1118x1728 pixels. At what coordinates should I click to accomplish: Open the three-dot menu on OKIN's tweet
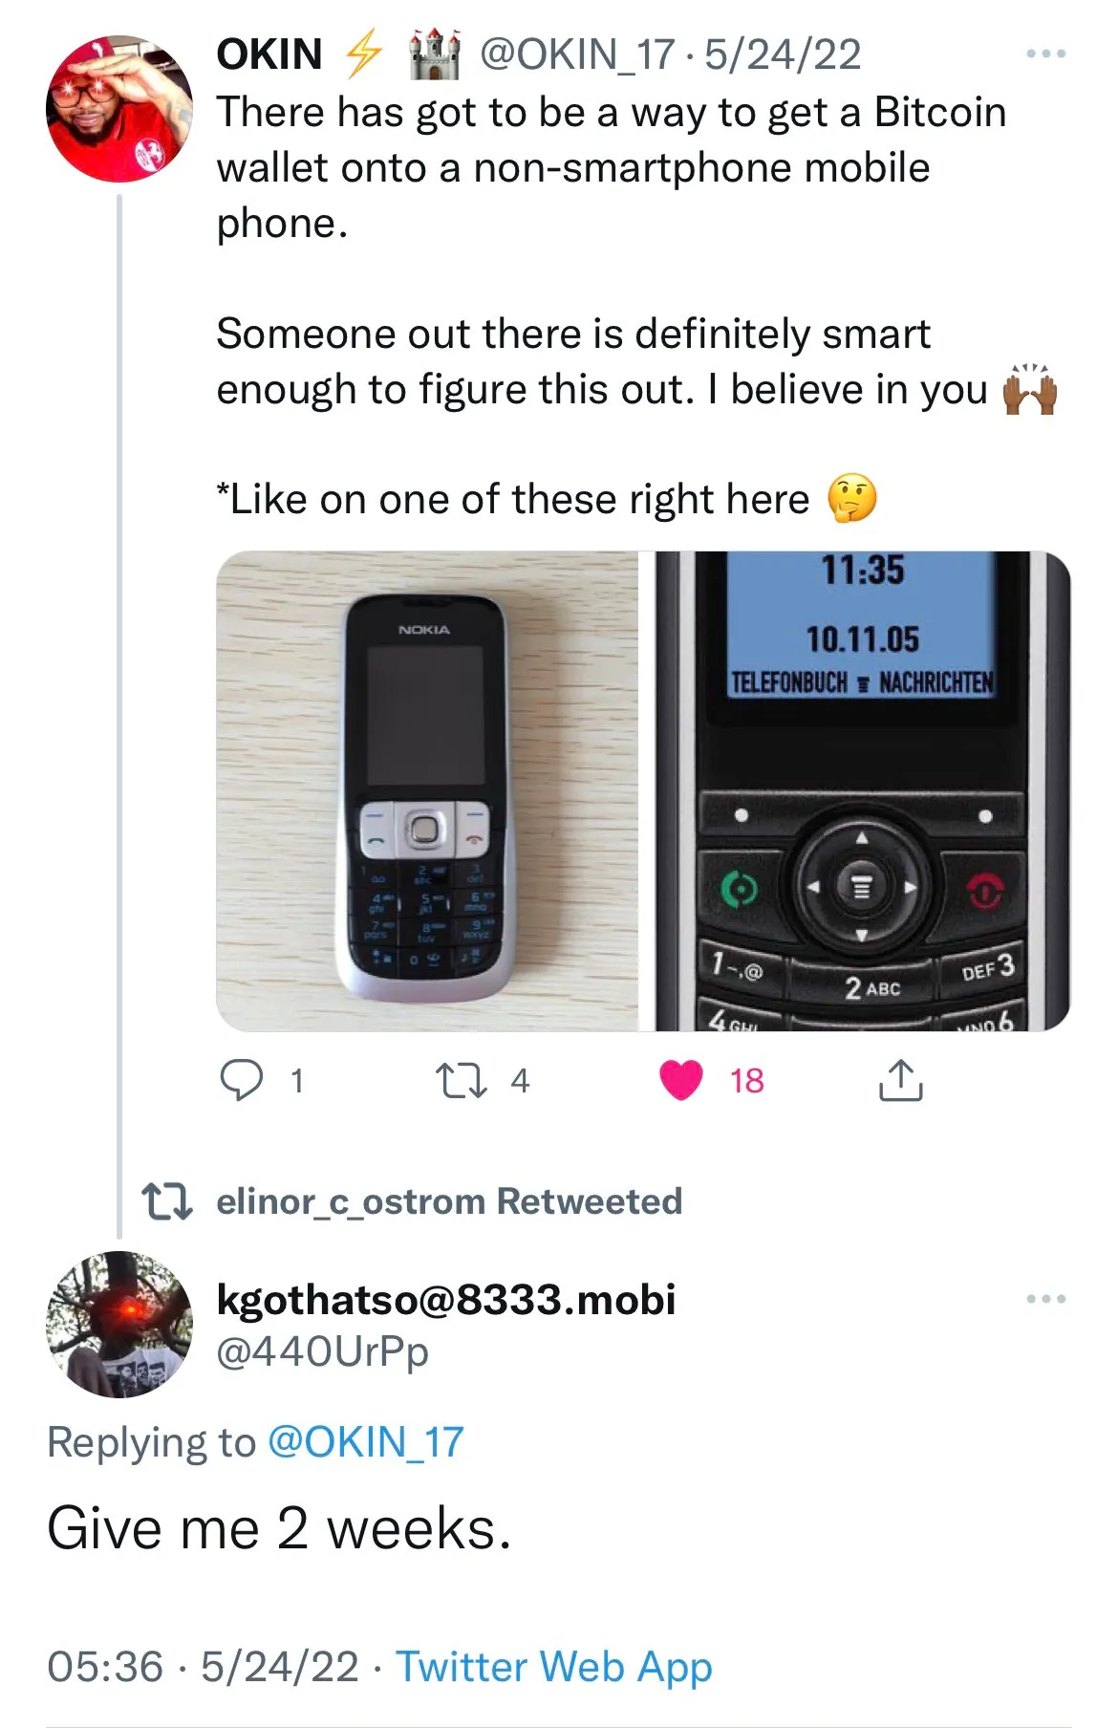[1045, 54]
